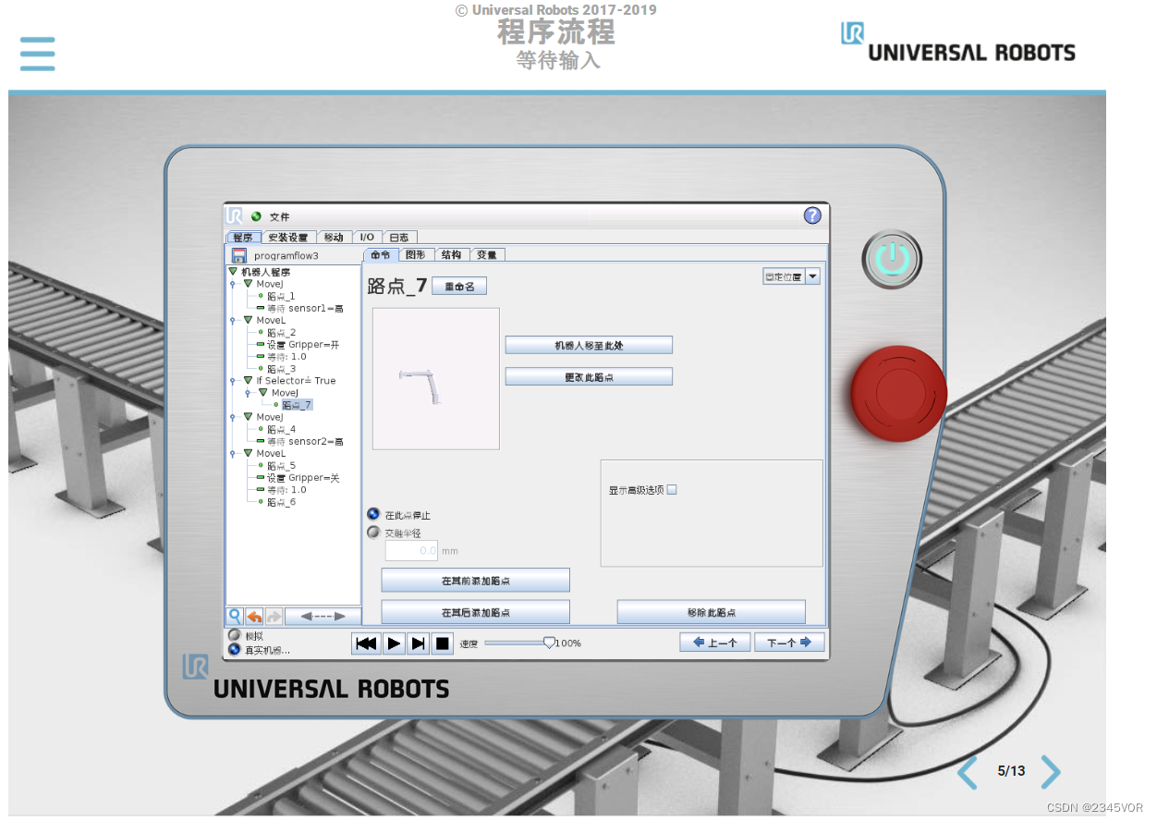Click the 上一个 previous button
Image resolution: width=1157 pixels, height=821 pixels.
click(x=714, y=643)
